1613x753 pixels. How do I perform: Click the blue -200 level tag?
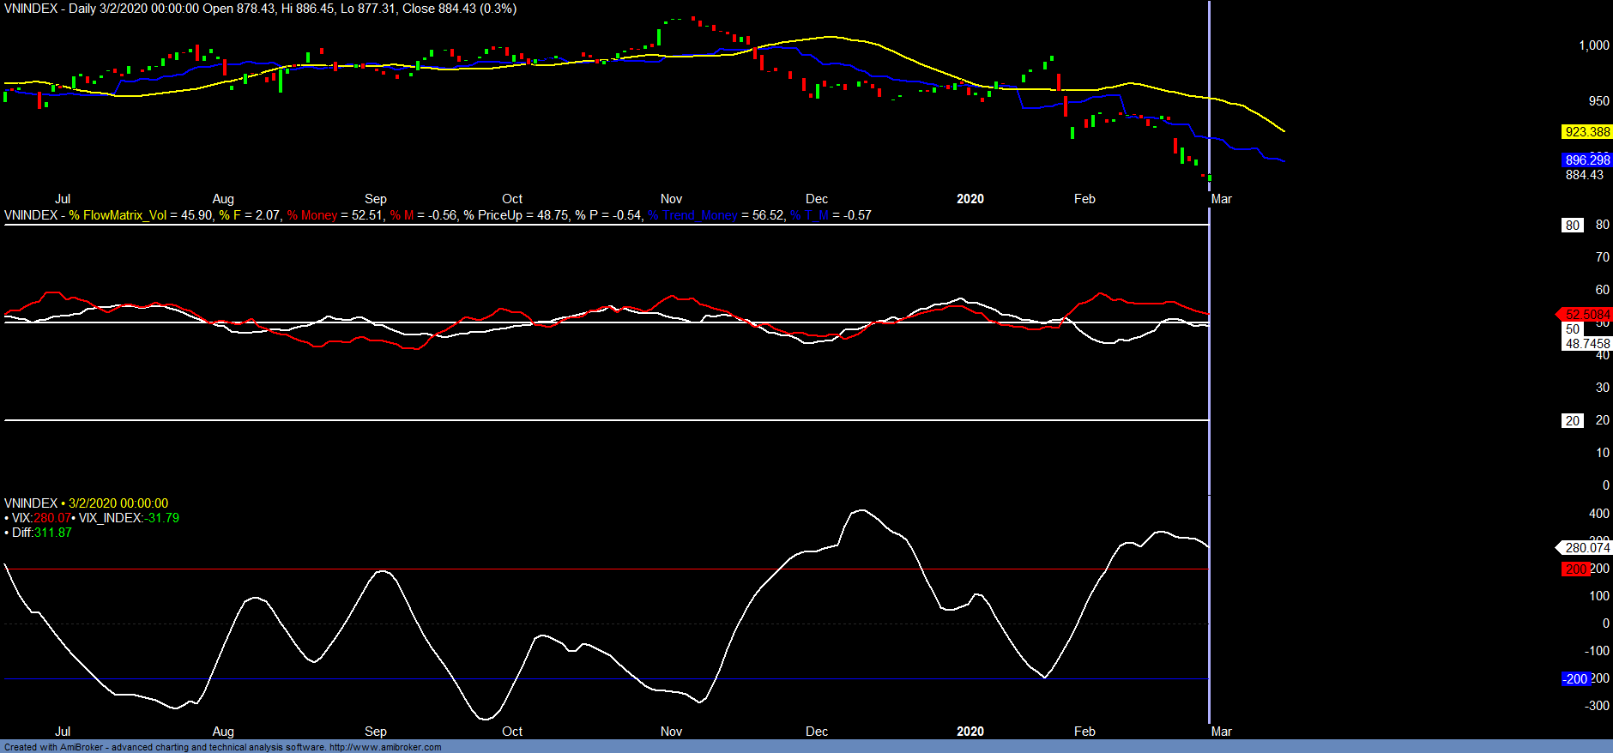point(1575,679)
